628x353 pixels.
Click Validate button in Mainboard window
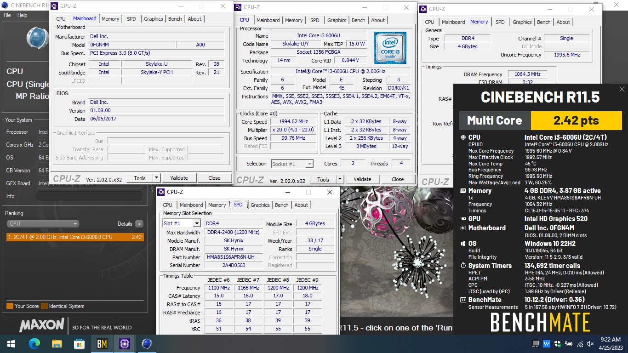coord(179,178)
